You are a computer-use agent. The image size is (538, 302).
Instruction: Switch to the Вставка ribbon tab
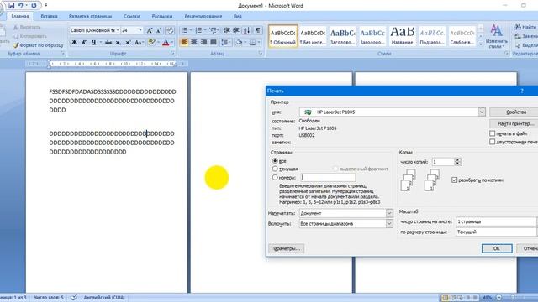49,16
